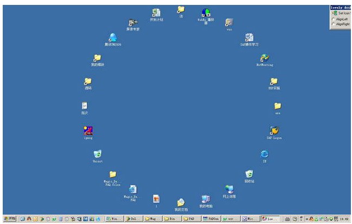The image size is (352, 224).
Task: Switch to the Mic... taskbar window
Action: tap(250, 219)
